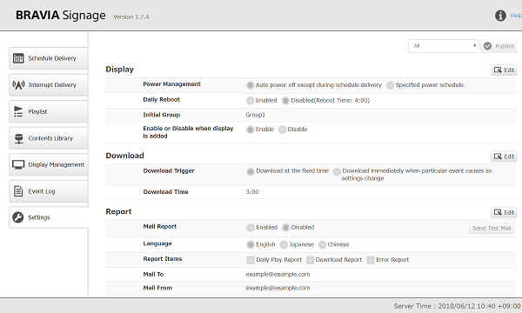
Task: Click the Event Log document icon
Action: 18,191
